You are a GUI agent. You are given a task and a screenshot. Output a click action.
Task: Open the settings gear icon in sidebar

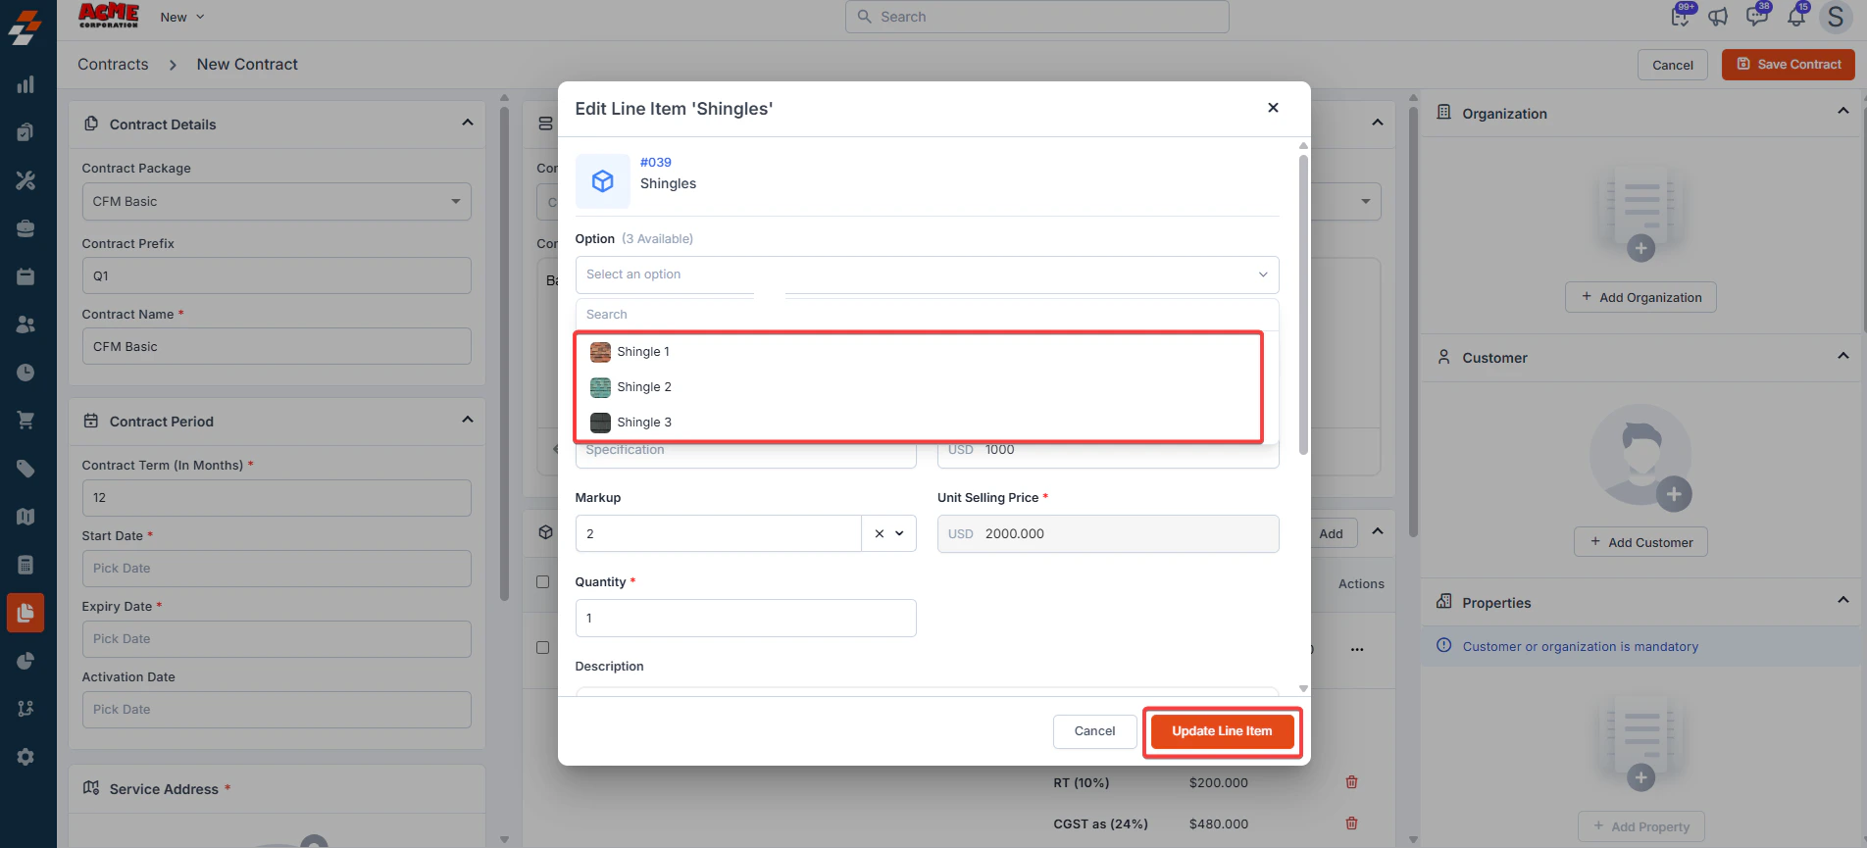click(25, 757)
